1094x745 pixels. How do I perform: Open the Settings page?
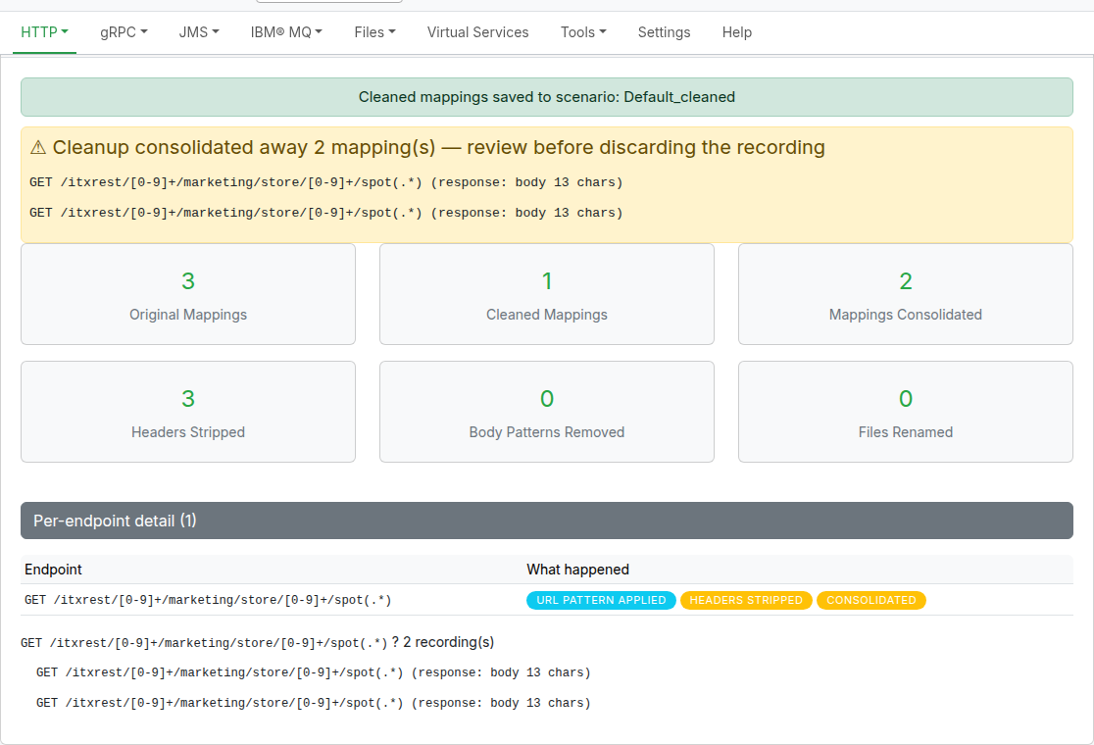pyautogui.click(x=664, y=32)
